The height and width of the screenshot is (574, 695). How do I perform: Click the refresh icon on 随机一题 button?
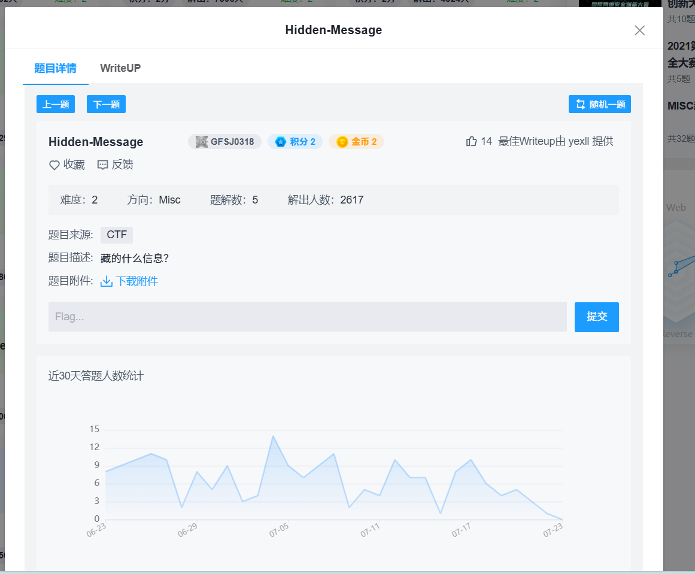coord(580,104)
